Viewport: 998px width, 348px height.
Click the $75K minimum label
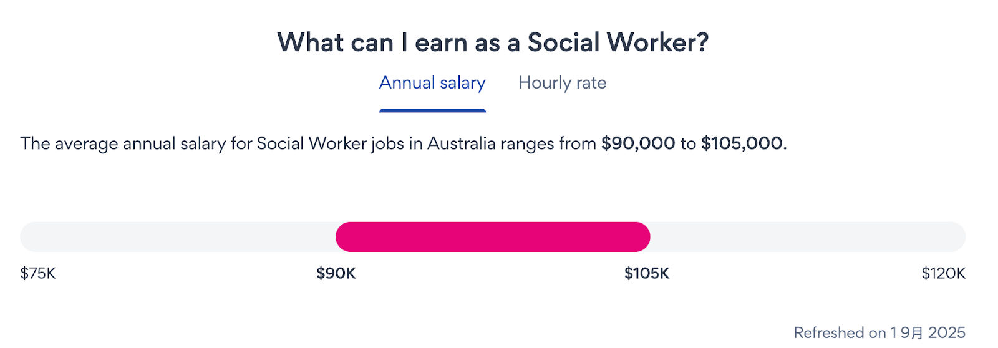[38, 273]
